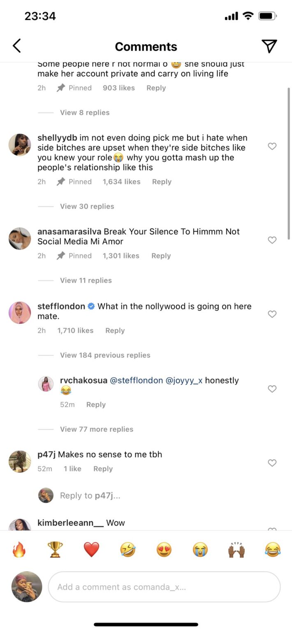Insert the raised hands emoji

(236, 549)
